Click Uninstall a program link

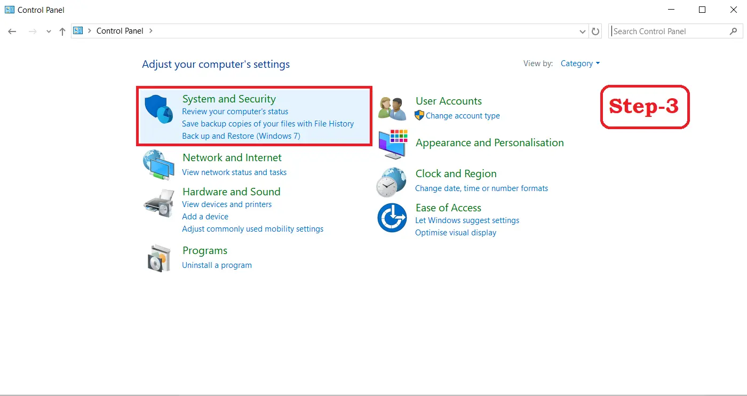point(217,265)
